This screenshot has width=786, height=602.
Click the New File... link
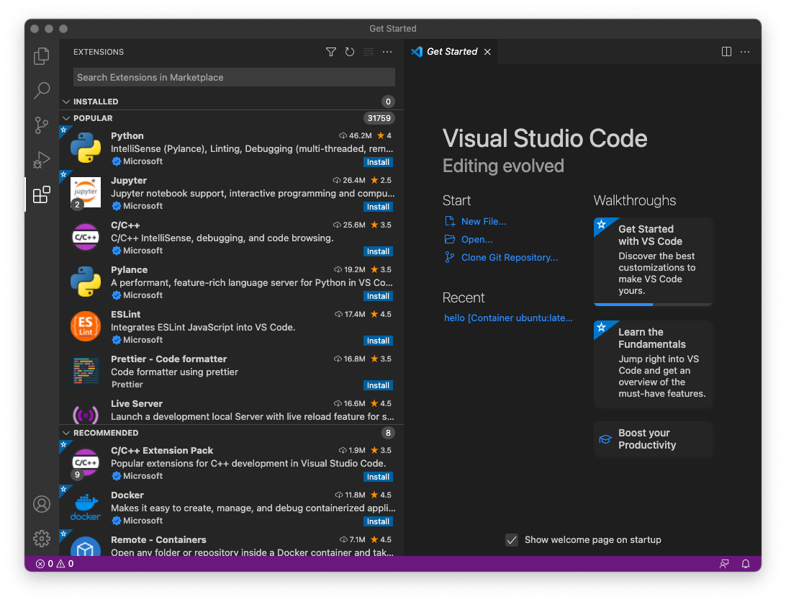(x=484, y=221)
